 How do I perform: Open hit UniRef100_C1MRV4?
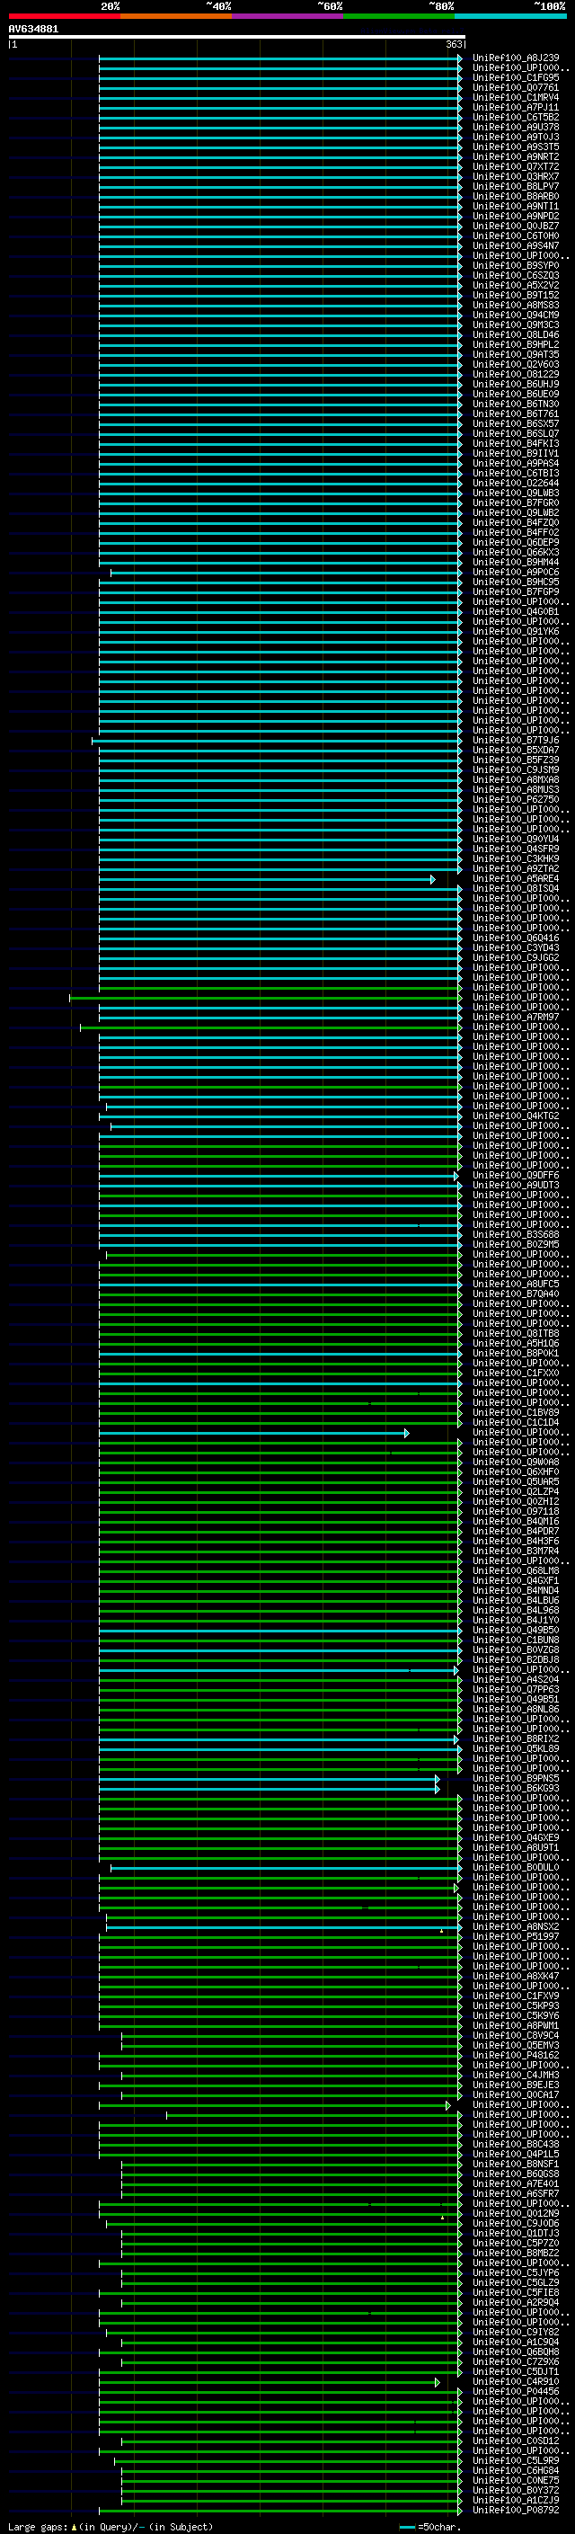(515, 97)
